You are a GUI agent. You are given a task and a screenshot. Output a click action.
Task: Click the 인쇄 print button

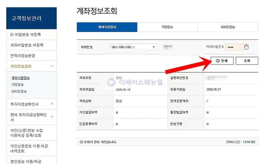[222, 61]
